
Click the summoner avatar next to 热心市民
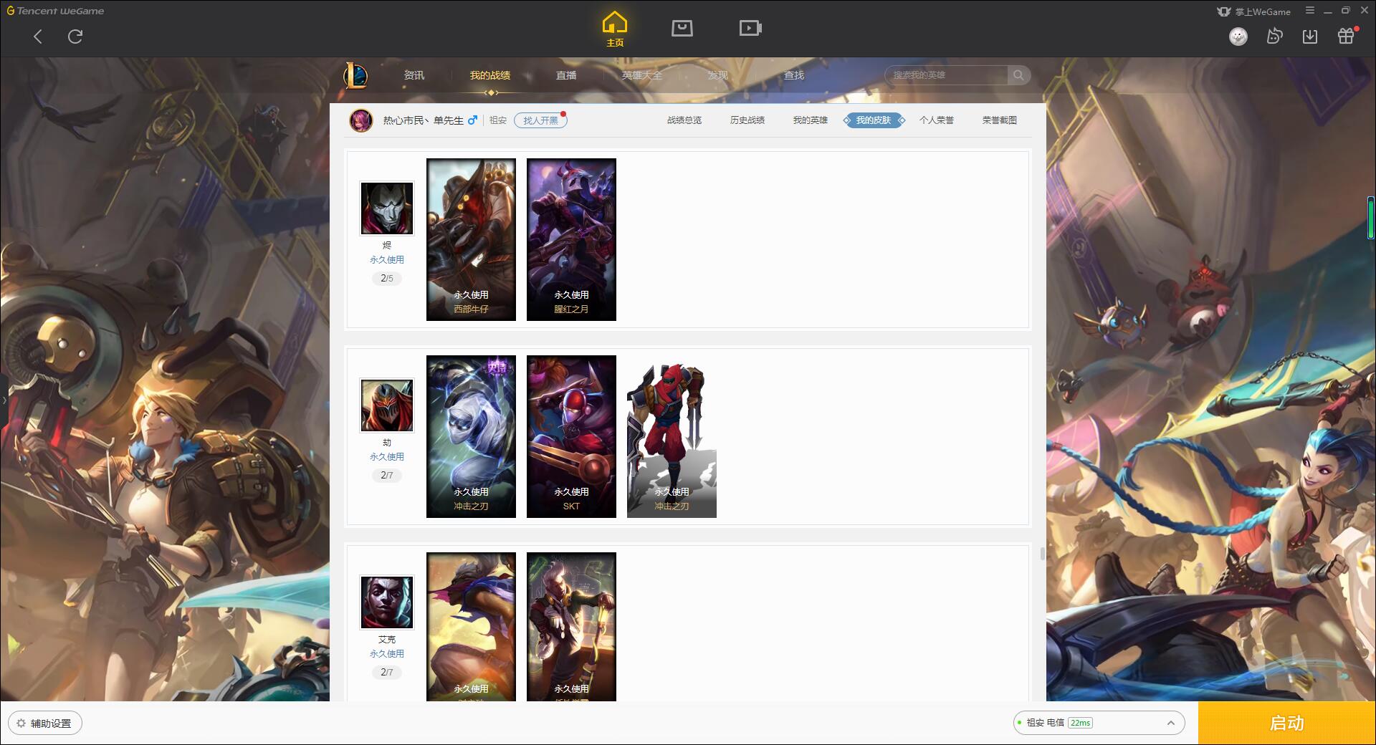point(361,120)
